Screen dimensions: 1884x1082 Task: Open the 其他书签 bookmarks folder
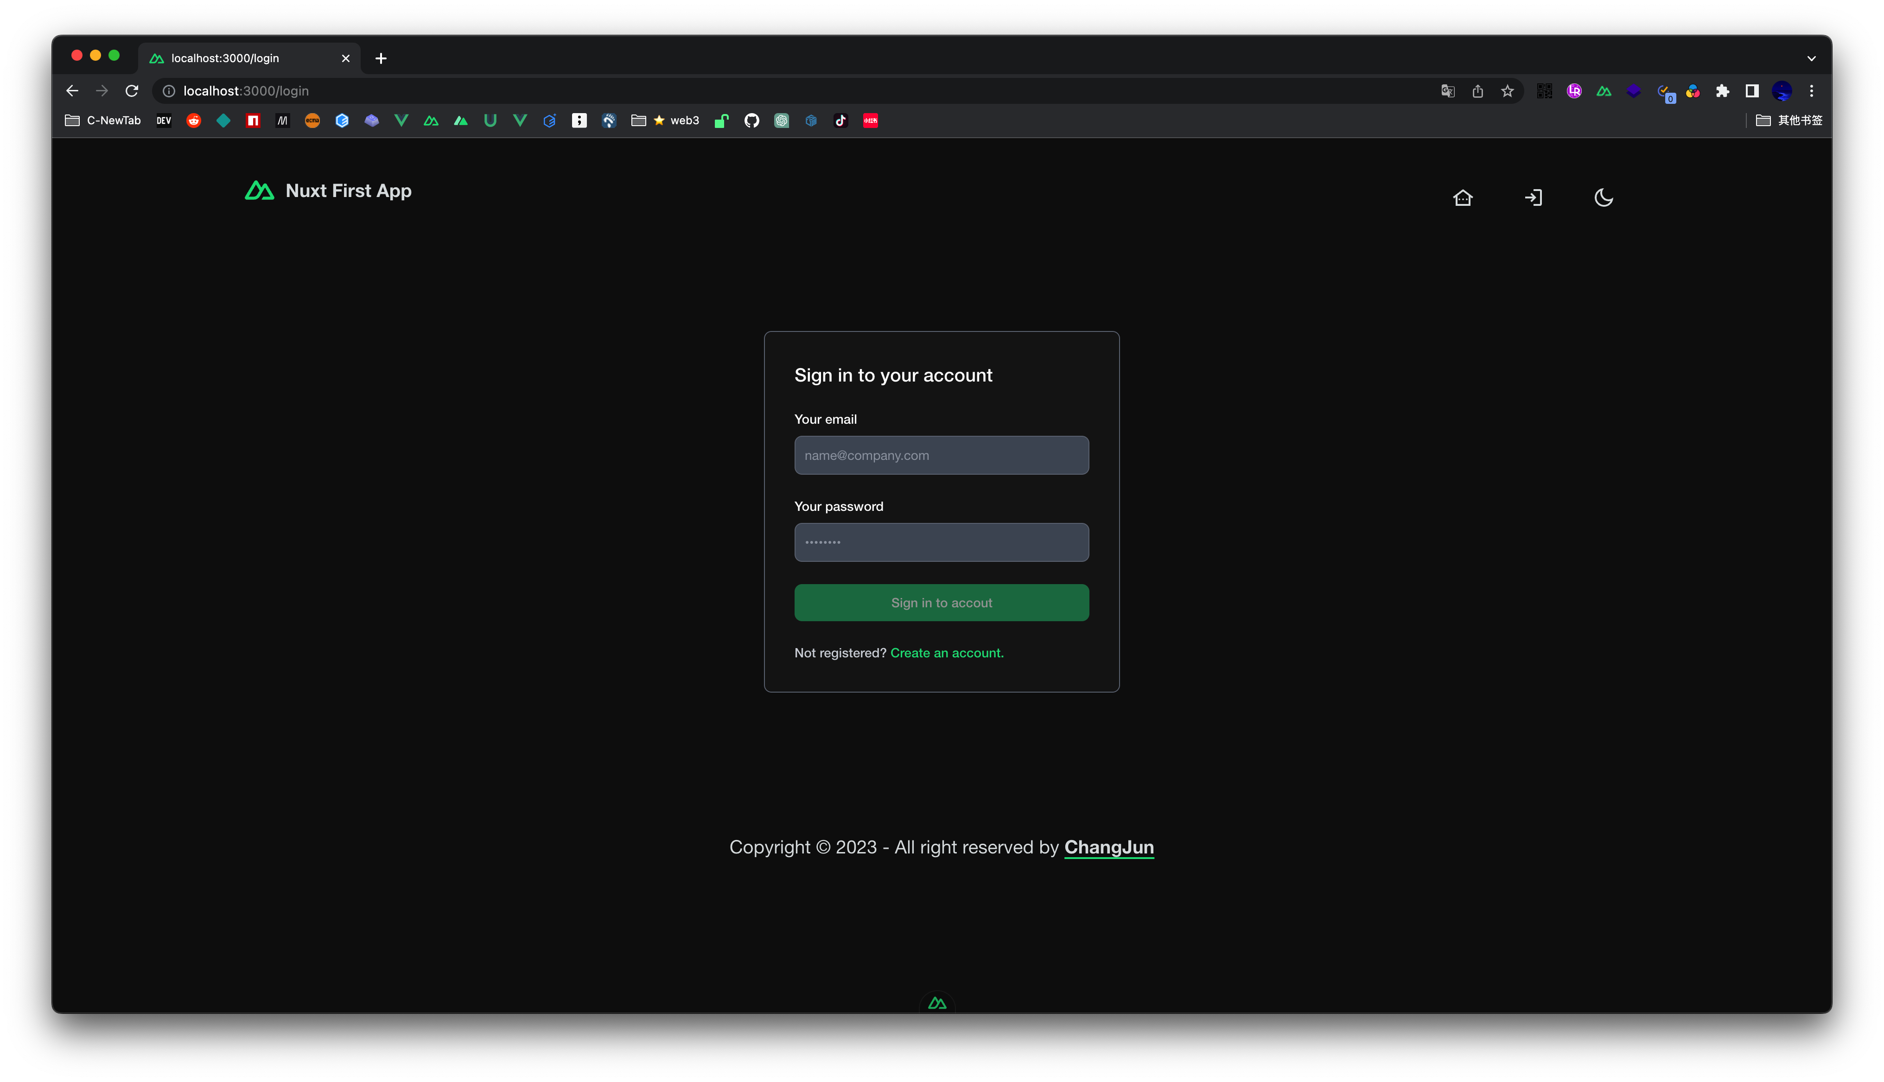click(1789, 121)
